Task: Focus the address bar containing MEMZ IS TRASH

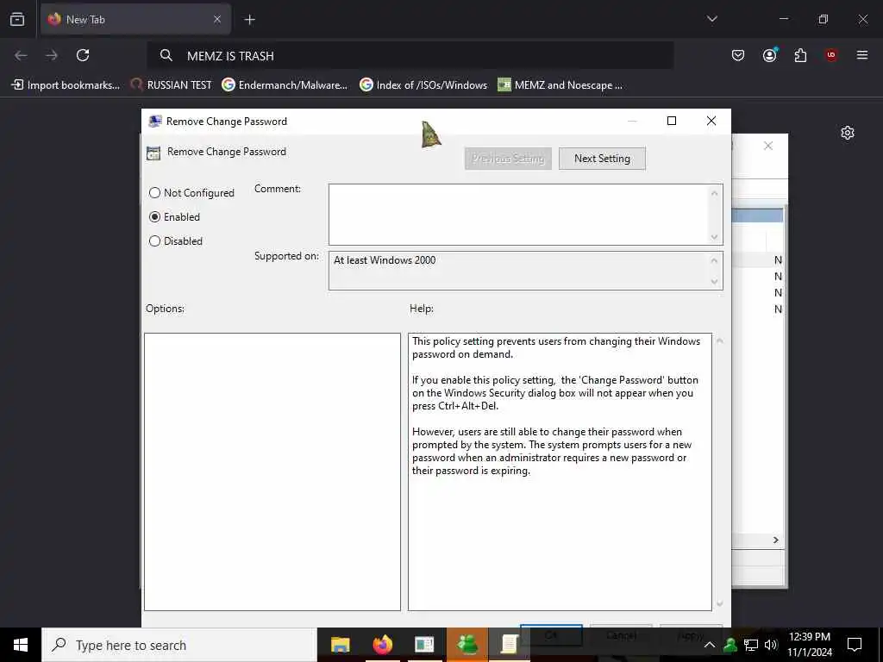Action: (x=410, y=56)
